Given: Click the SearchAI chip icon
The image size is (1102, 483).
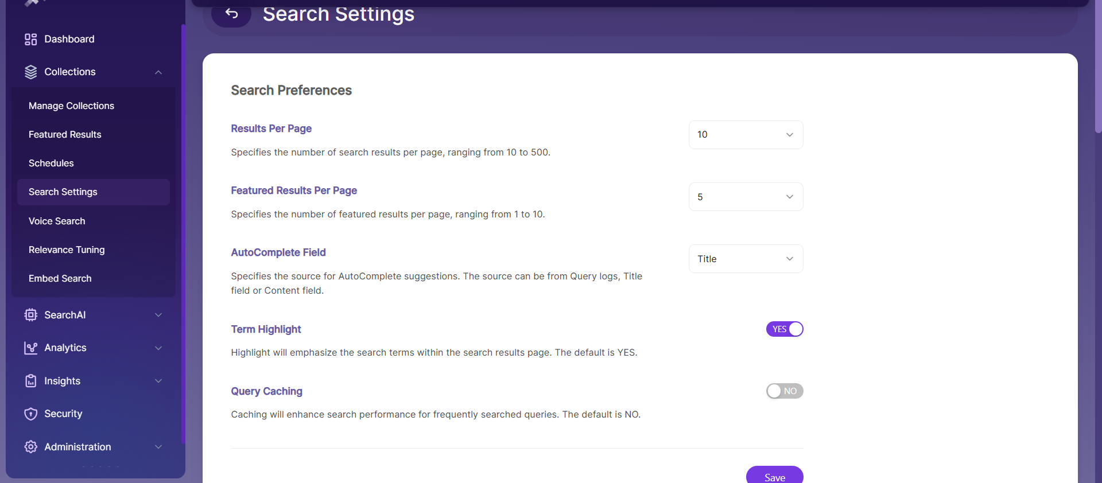Looking at the screenshot, I should point(30,315).
